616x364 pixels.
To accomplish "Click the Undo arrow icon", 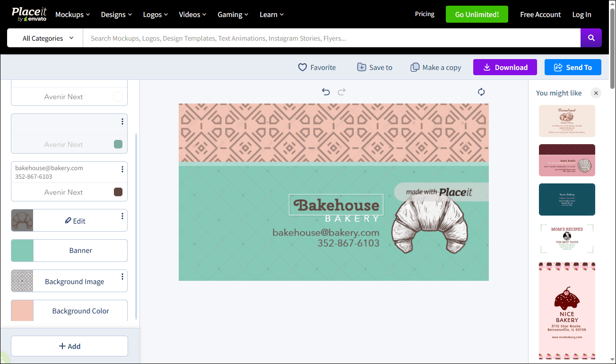I will tap(326, 92).
